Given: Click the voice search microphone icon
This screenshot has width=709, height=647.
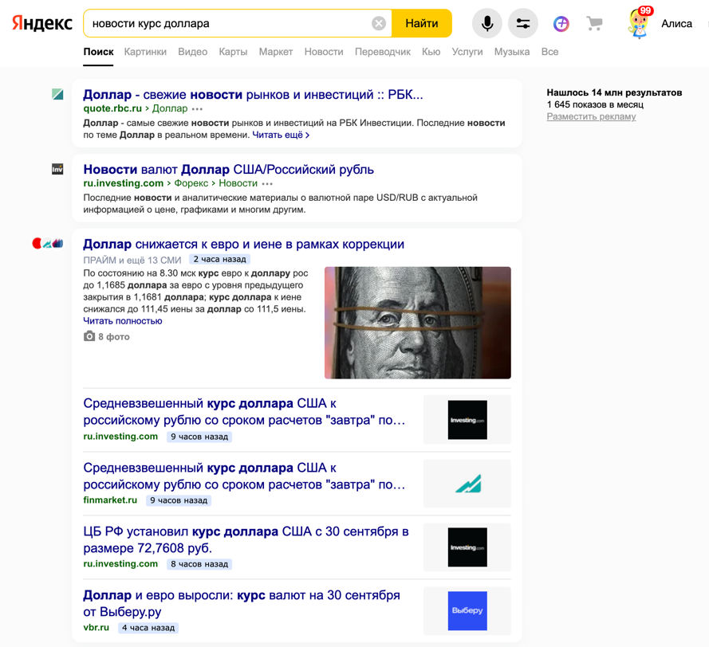Looking at the screenshot, I should click(486, 24).
